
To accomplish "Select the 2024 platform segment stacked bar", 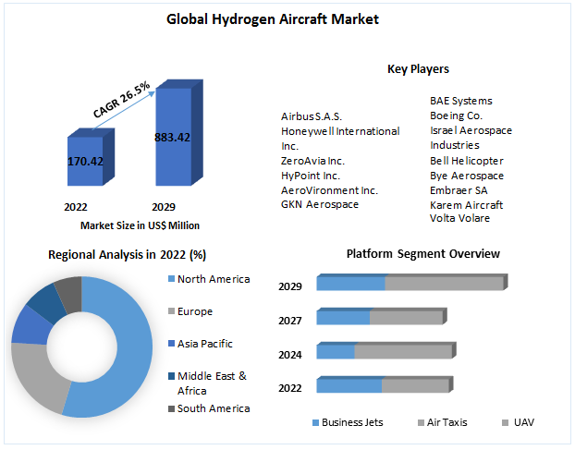I will 383,351.
